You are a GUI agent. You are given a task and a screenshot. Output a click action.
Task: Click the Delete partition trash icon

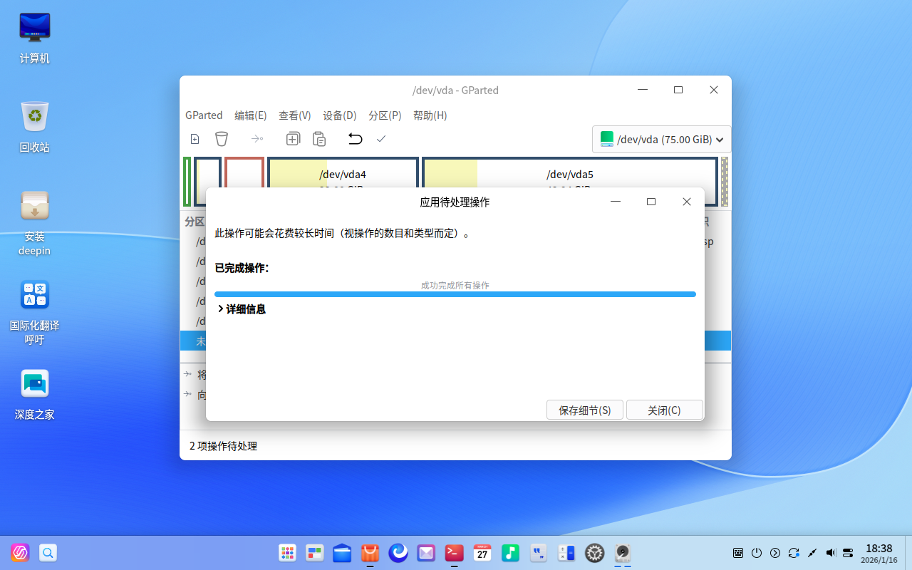222,139
